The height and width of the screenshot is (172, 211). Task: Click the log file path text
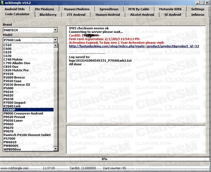(100, 61)
